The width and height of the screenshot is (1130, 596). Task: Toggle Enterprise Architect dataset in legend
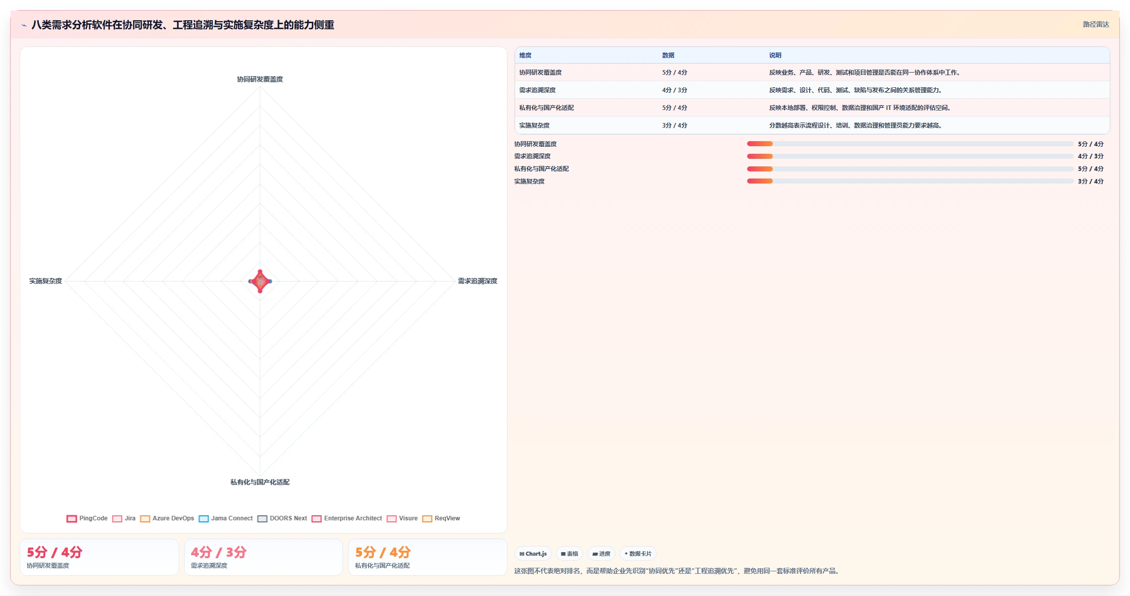[x=347, y=518]
